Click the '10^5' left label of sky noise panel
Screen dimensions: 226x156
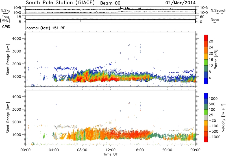pos(17,8)
